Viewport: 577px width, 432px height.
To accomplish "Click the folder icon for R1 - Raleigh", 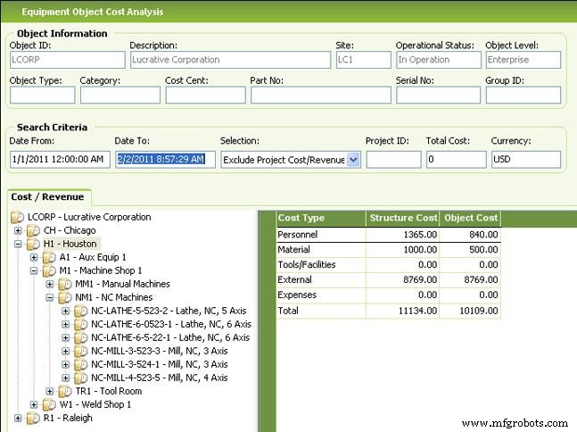I will (x=33, y=418).
